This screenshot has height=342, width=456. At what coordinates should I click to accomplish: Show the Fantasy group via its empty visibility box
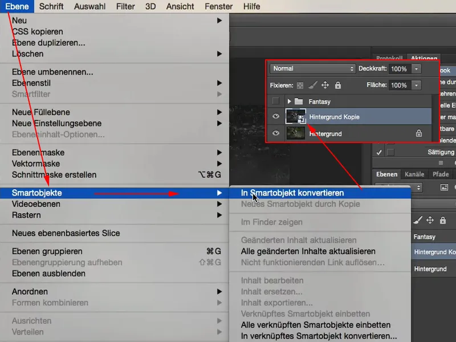[x=276, y=101]
